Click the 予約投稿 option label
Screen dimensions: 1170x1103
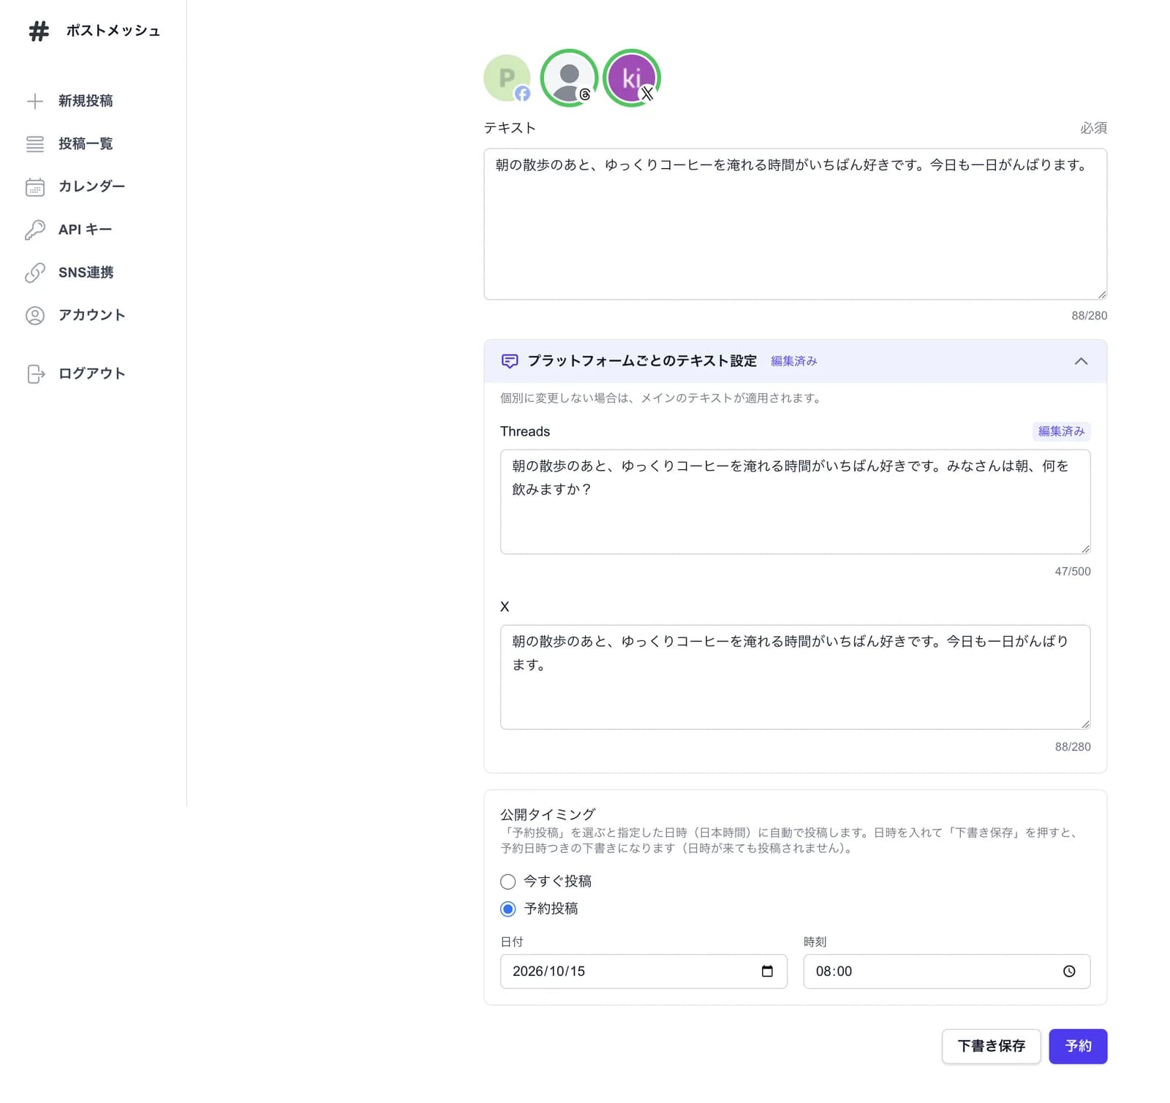click(551, 909)
